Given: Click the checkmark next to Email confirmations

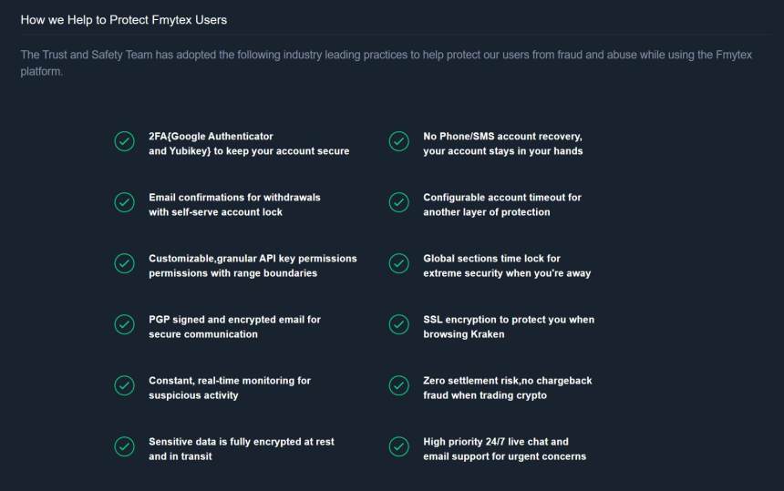Looking at the screenshot, I should [124, 202].
